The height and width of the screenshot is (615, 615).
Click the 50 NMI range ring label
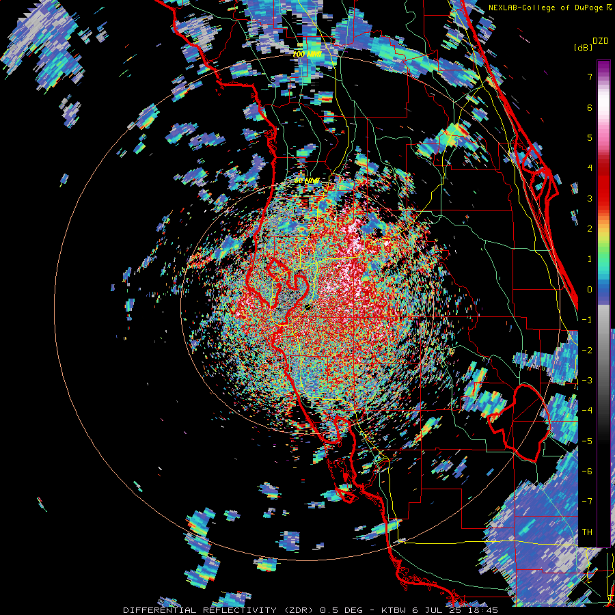coord(307,181)
